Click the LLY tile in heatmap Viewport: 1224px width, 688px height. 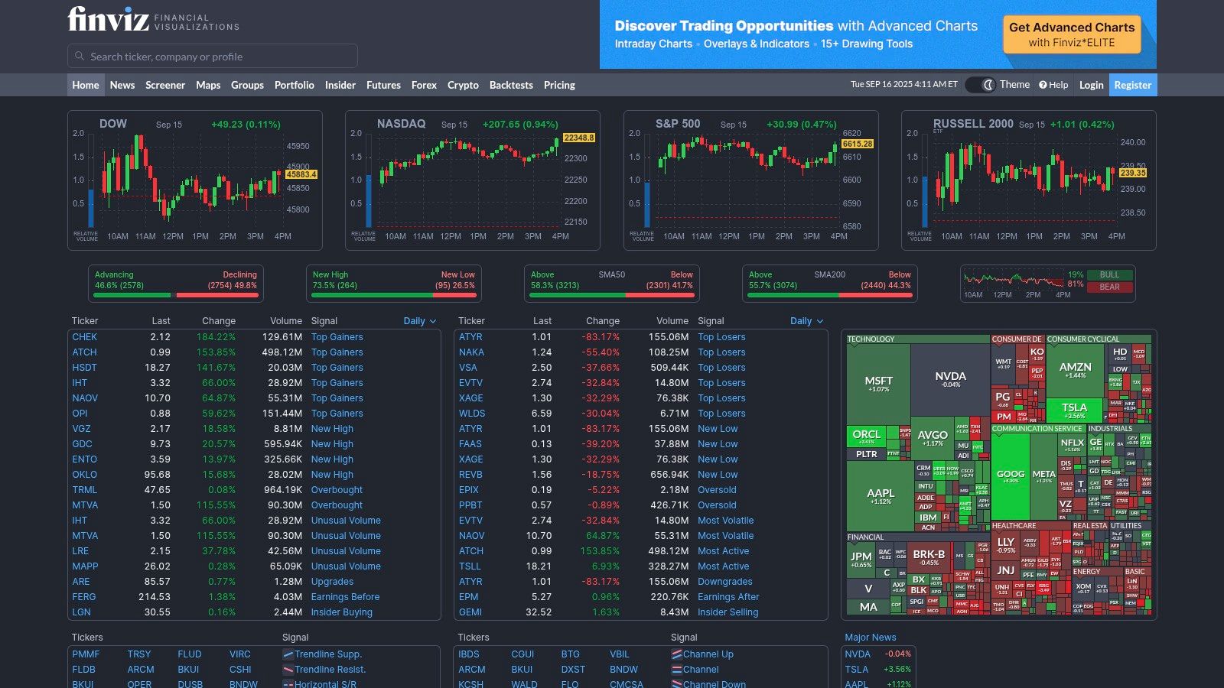[x=1006, y=544]
